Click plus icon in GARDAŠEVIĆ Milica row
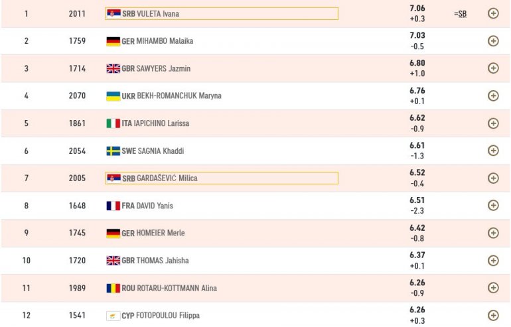 (x=493, y=178)
